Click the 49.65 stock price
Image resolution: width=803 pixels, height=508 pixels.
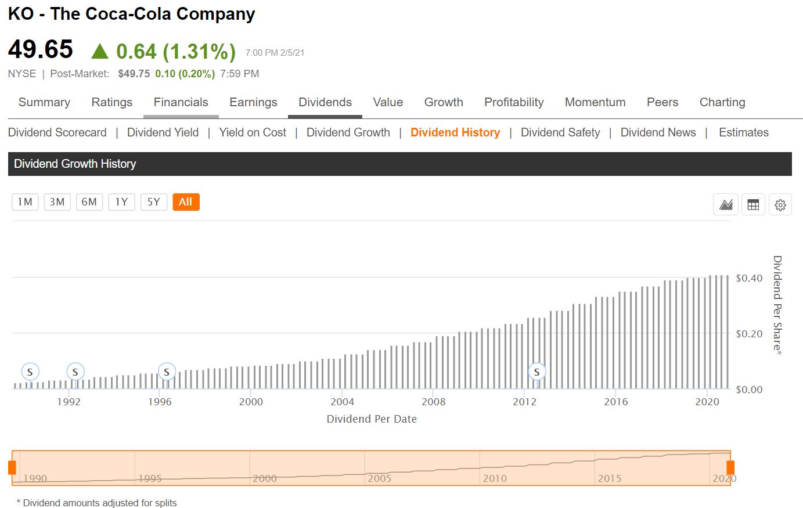pyautogui.click(x=41, y=49)
